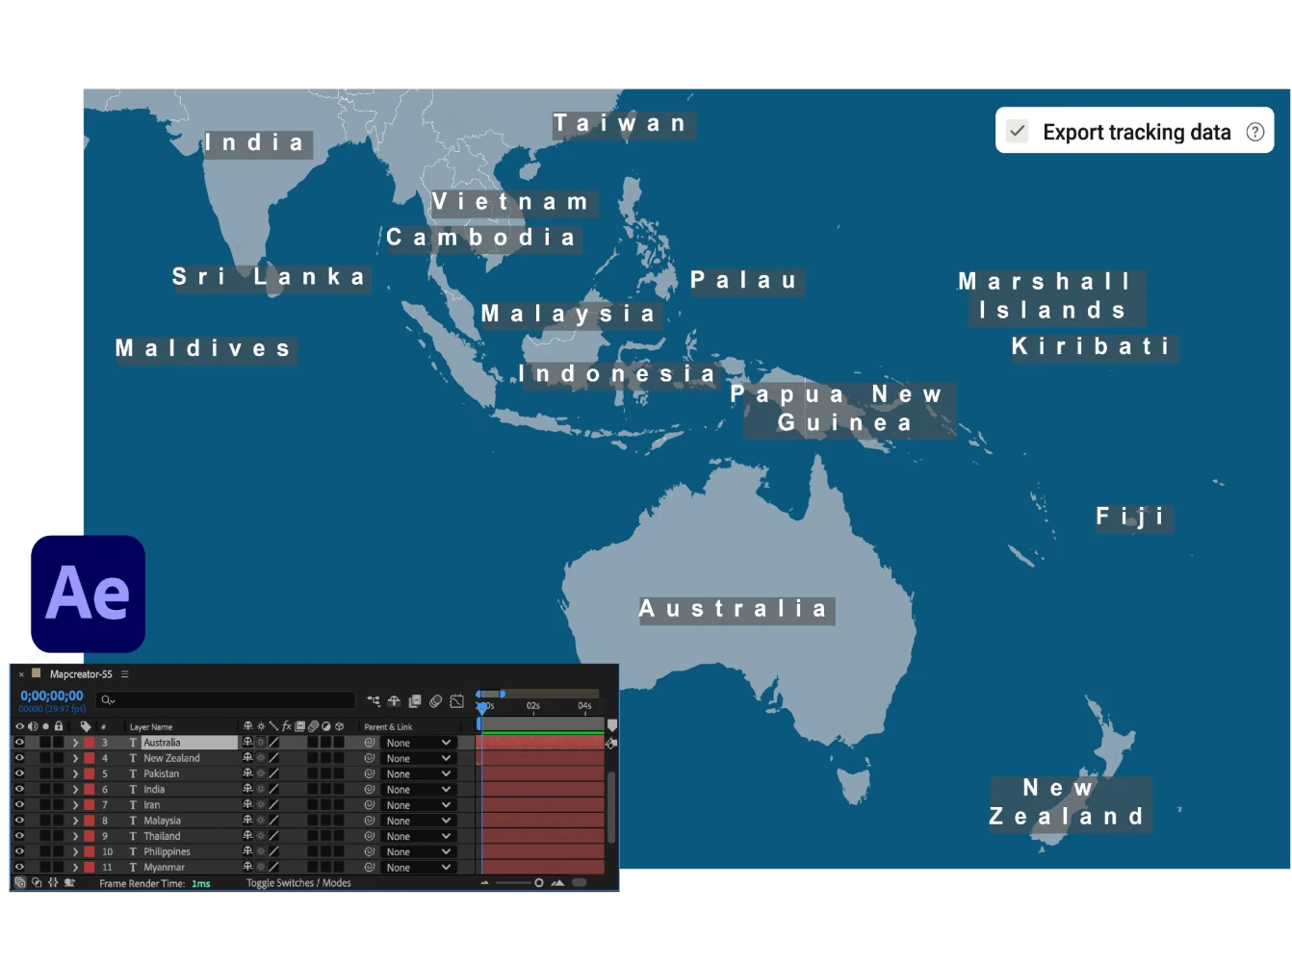This screenshot has height=962, width=1292.
Task: Open parent dropdown for Australia layer
Action: click(419, 743)
